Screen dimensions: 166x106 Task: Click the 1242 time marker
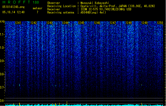[34, 23]
